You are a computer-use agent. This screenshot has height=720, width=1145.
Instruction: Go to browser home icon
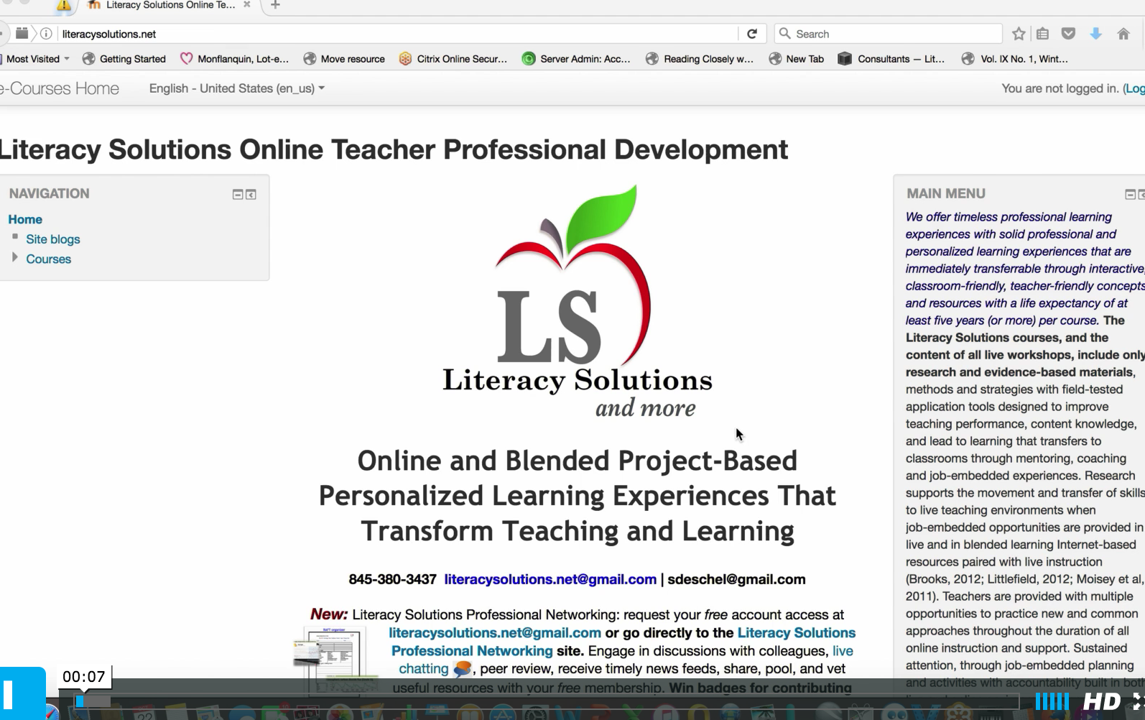click(1123, 34)
